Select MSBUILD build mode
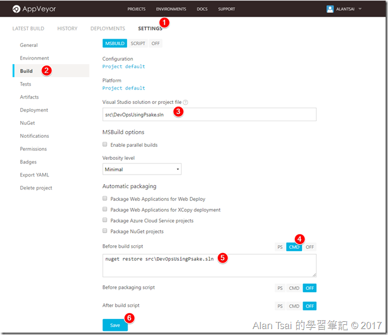 115,43
